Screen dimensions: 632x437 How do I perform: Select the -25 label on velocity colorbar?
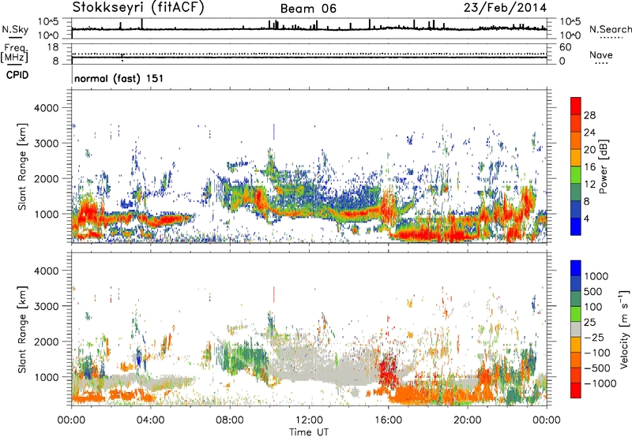[x=594, y=338]
